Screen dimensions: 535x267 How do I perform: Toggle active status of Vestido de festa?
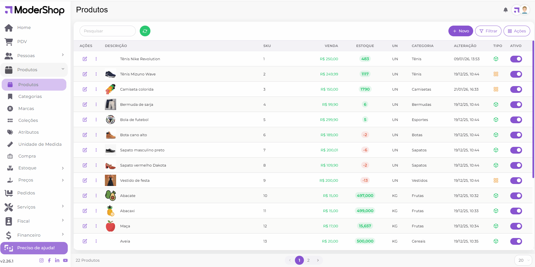pos(516,180)
